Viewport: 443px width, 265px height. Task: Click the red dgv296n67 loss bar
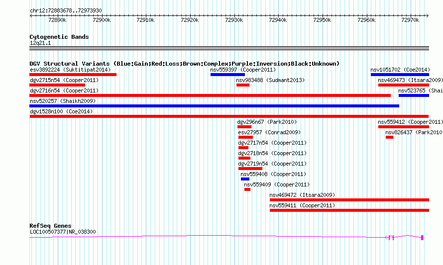(x=244, y=127)
